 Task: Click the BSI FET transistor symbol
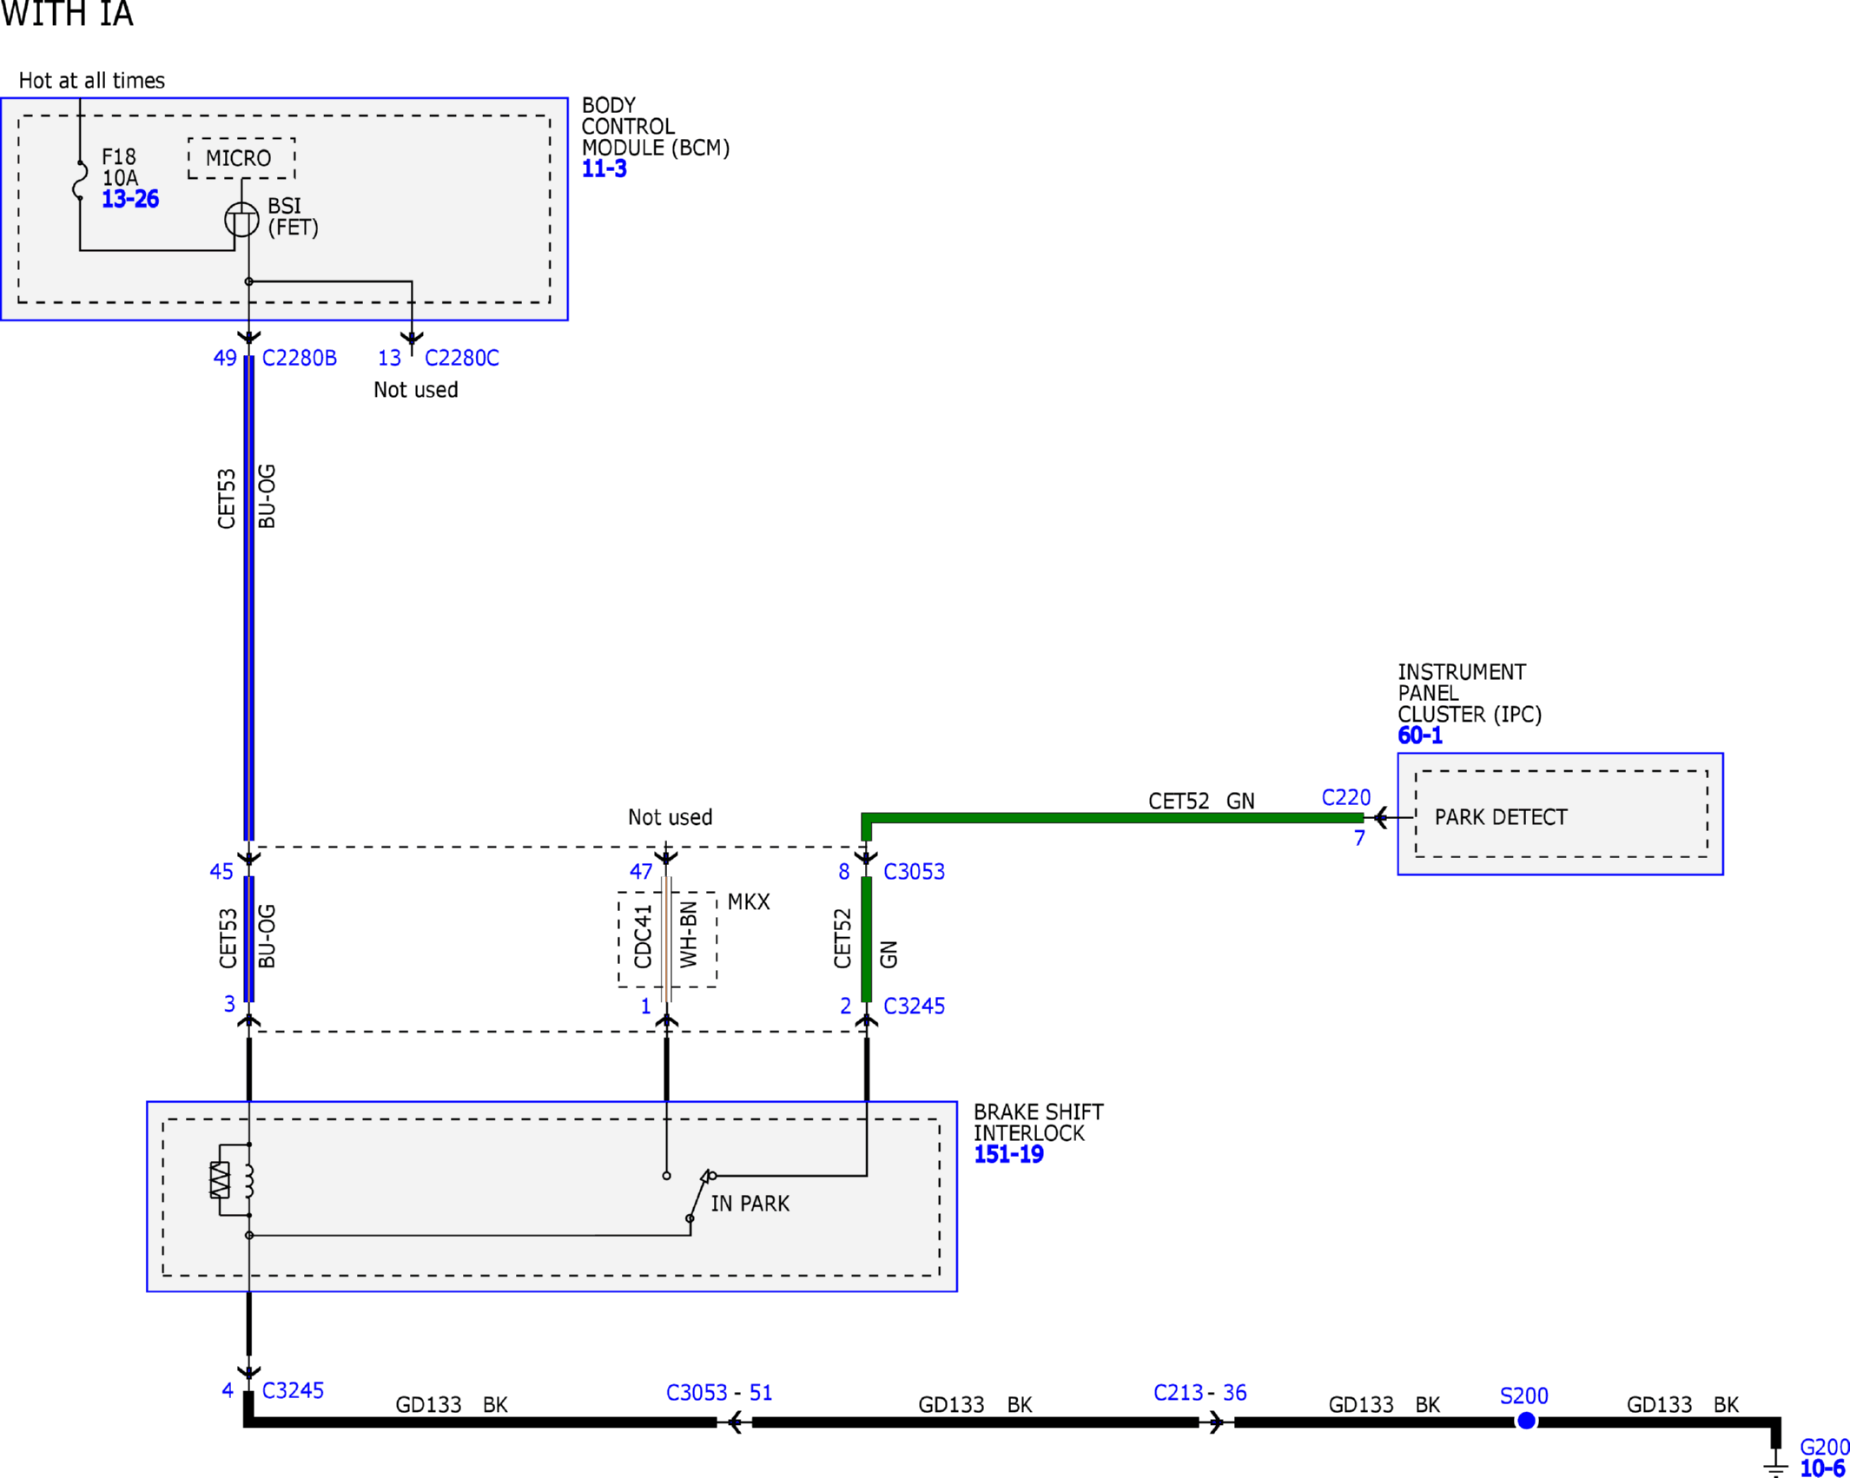click(241, 220)
